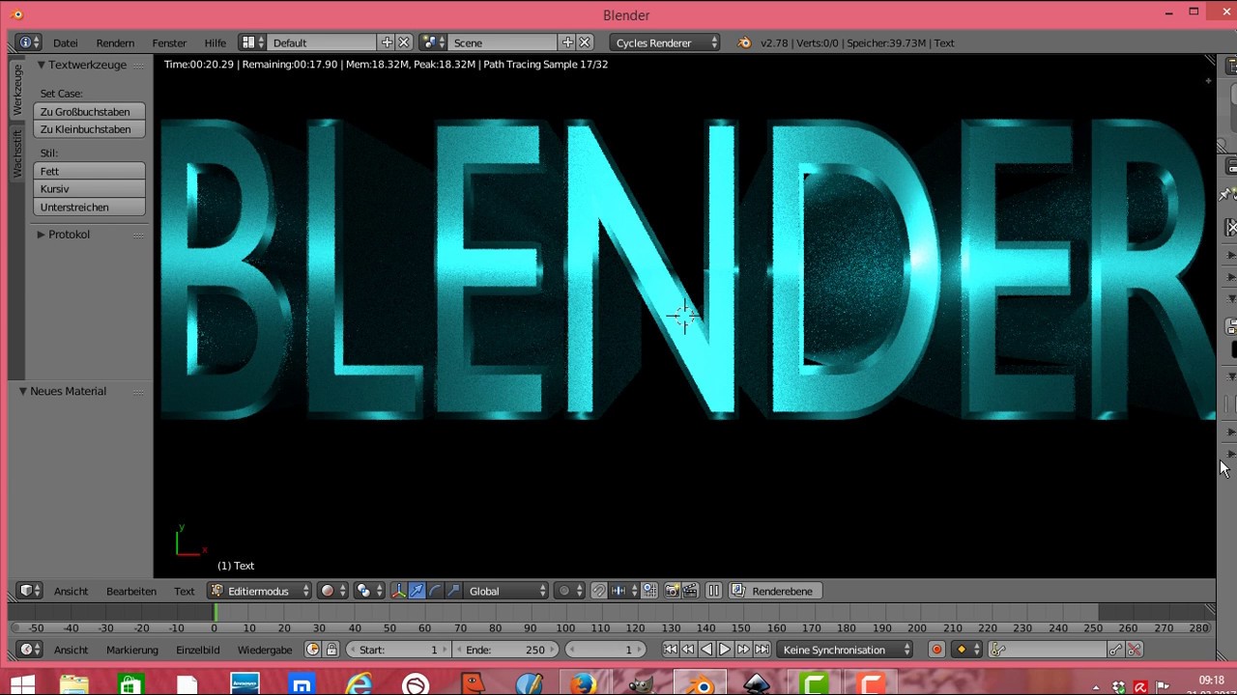Image resolution: width=1237 pixels, height=695 pixels.
Task: Open the snap element type selector
Action: pos(624,591)
